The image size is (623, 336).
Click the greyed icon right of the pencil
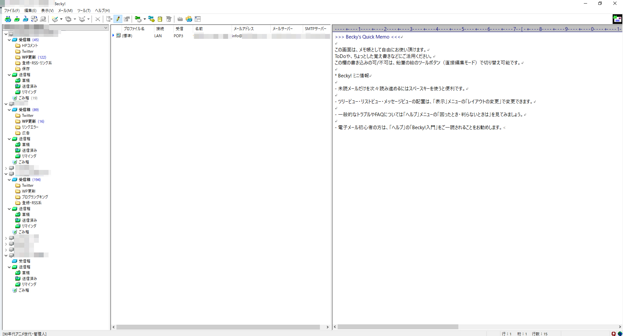[x=127, y=19]
